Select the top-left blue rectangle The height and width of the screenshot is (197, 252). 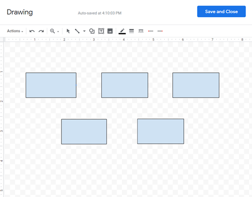pyautogui.click(x=51, y=85)
